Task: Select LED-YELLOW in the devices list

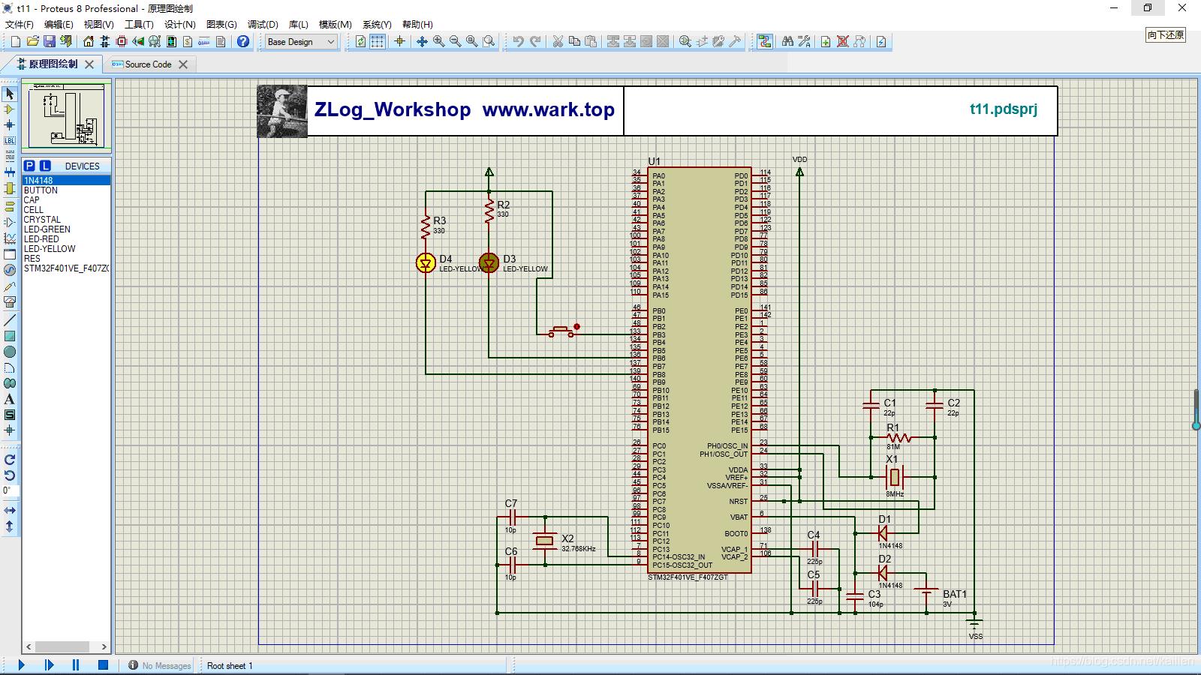Action: tap(50, 249)
